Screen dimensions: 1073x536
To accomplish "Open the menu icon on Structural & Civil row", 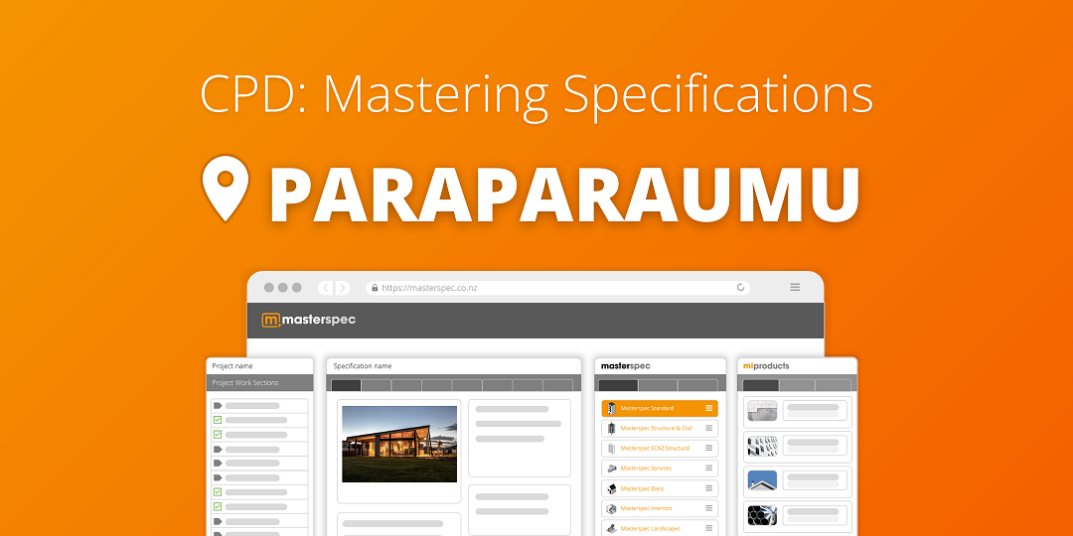I will tap(709, 428).
